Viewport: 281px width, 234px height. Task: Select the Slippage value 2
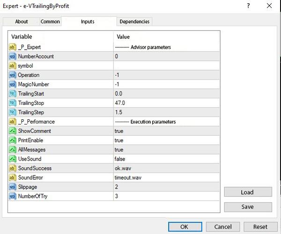coord(166,187)
